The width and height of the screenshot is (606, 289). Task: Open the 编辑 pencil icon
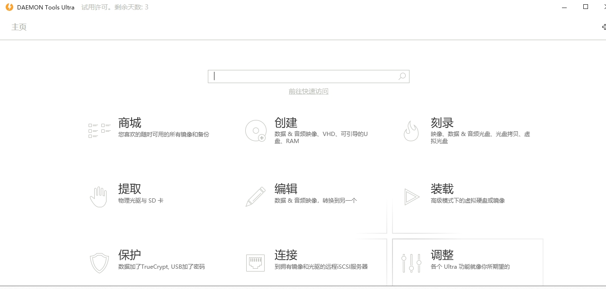[x=256, y=196]
